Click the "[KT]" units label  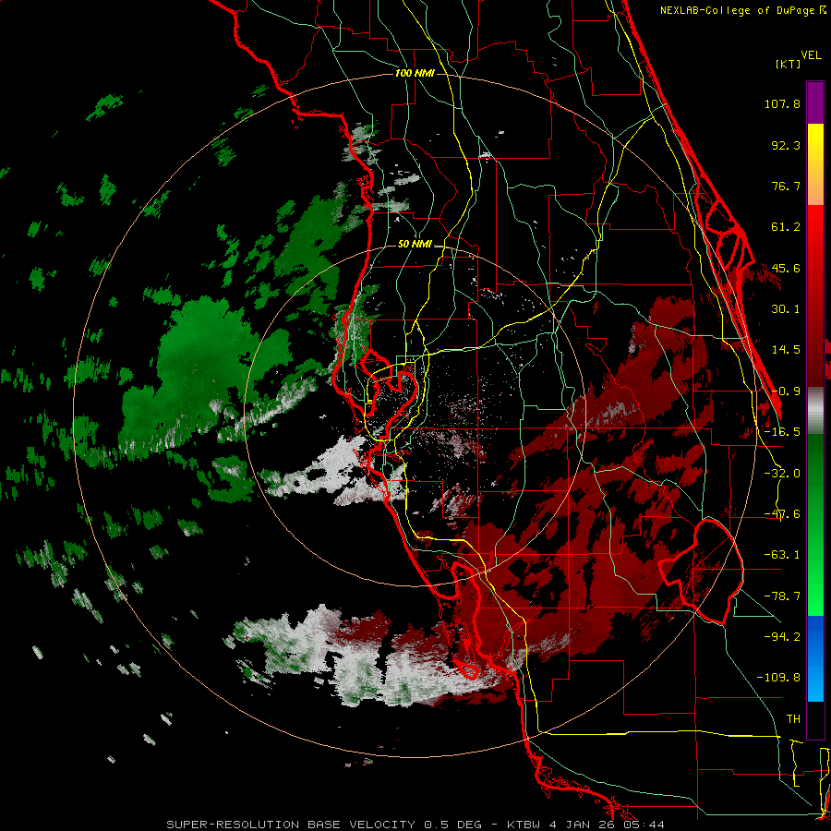788,64
